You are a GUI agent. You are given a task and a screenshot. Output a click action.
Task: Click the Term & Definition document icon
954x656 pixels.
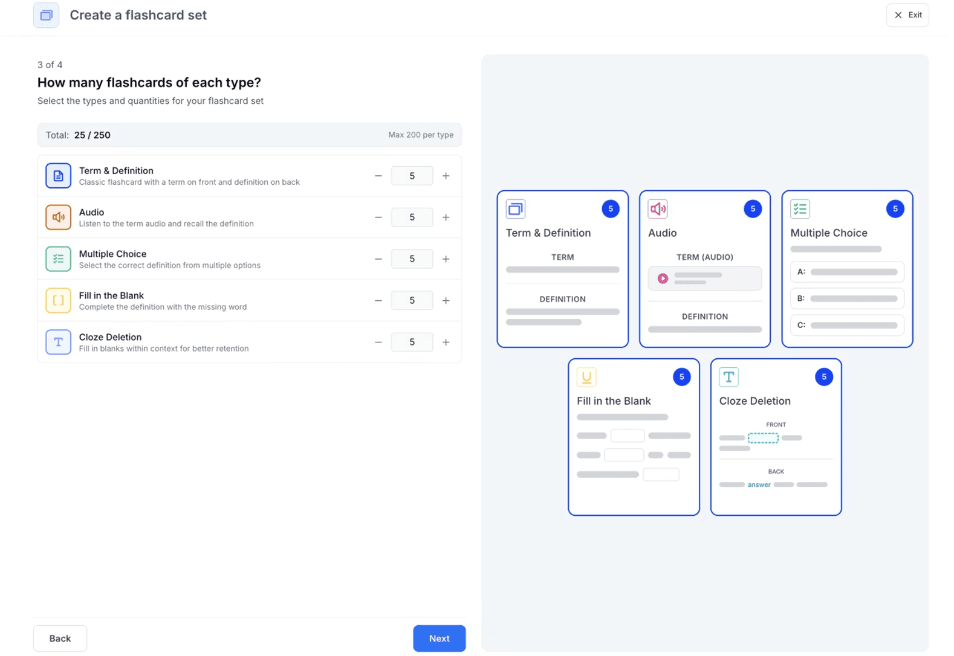58,176
